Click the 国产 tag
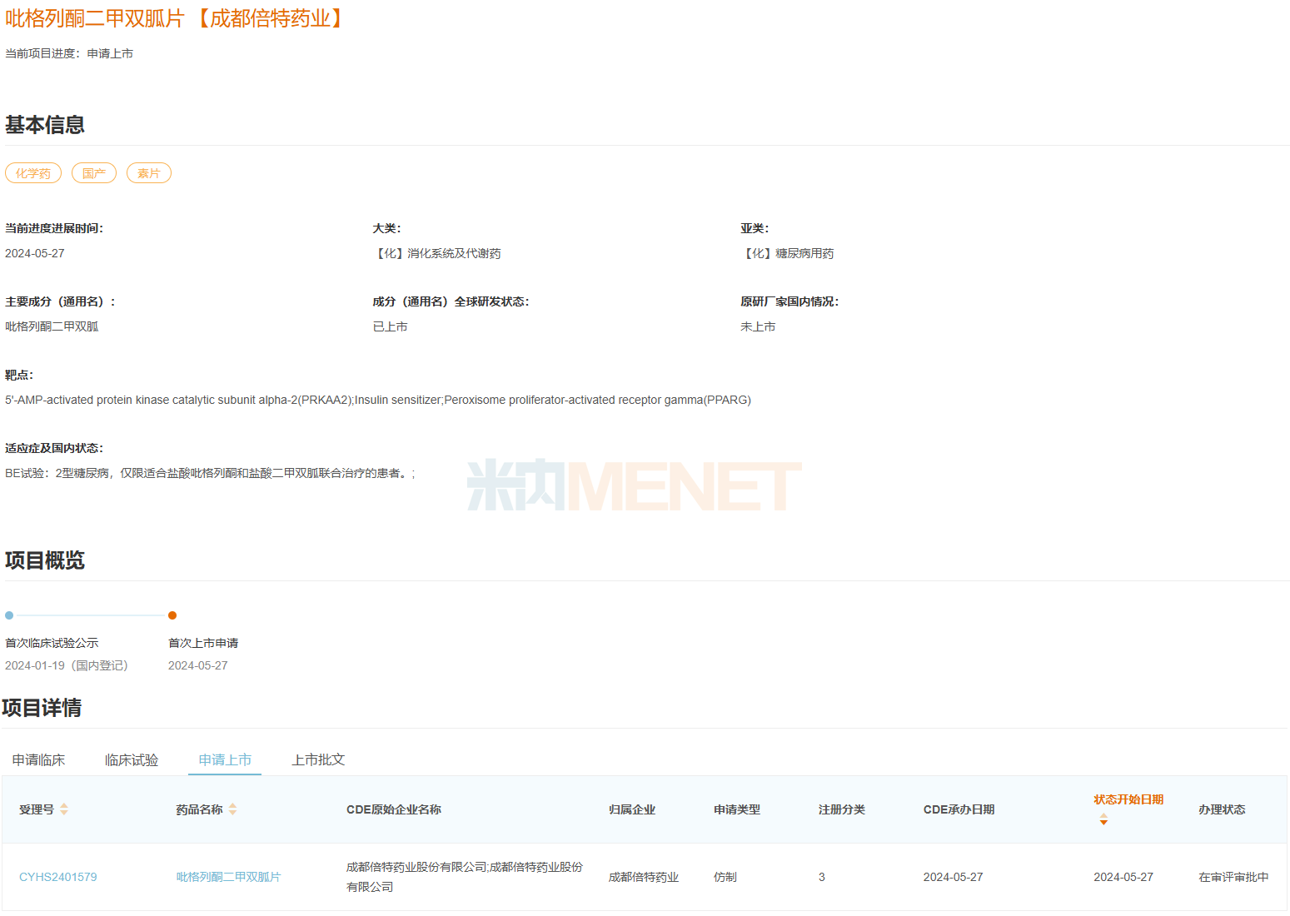Image resolution: width=1290 pixels, height=916 pixels. pos(94,173)
